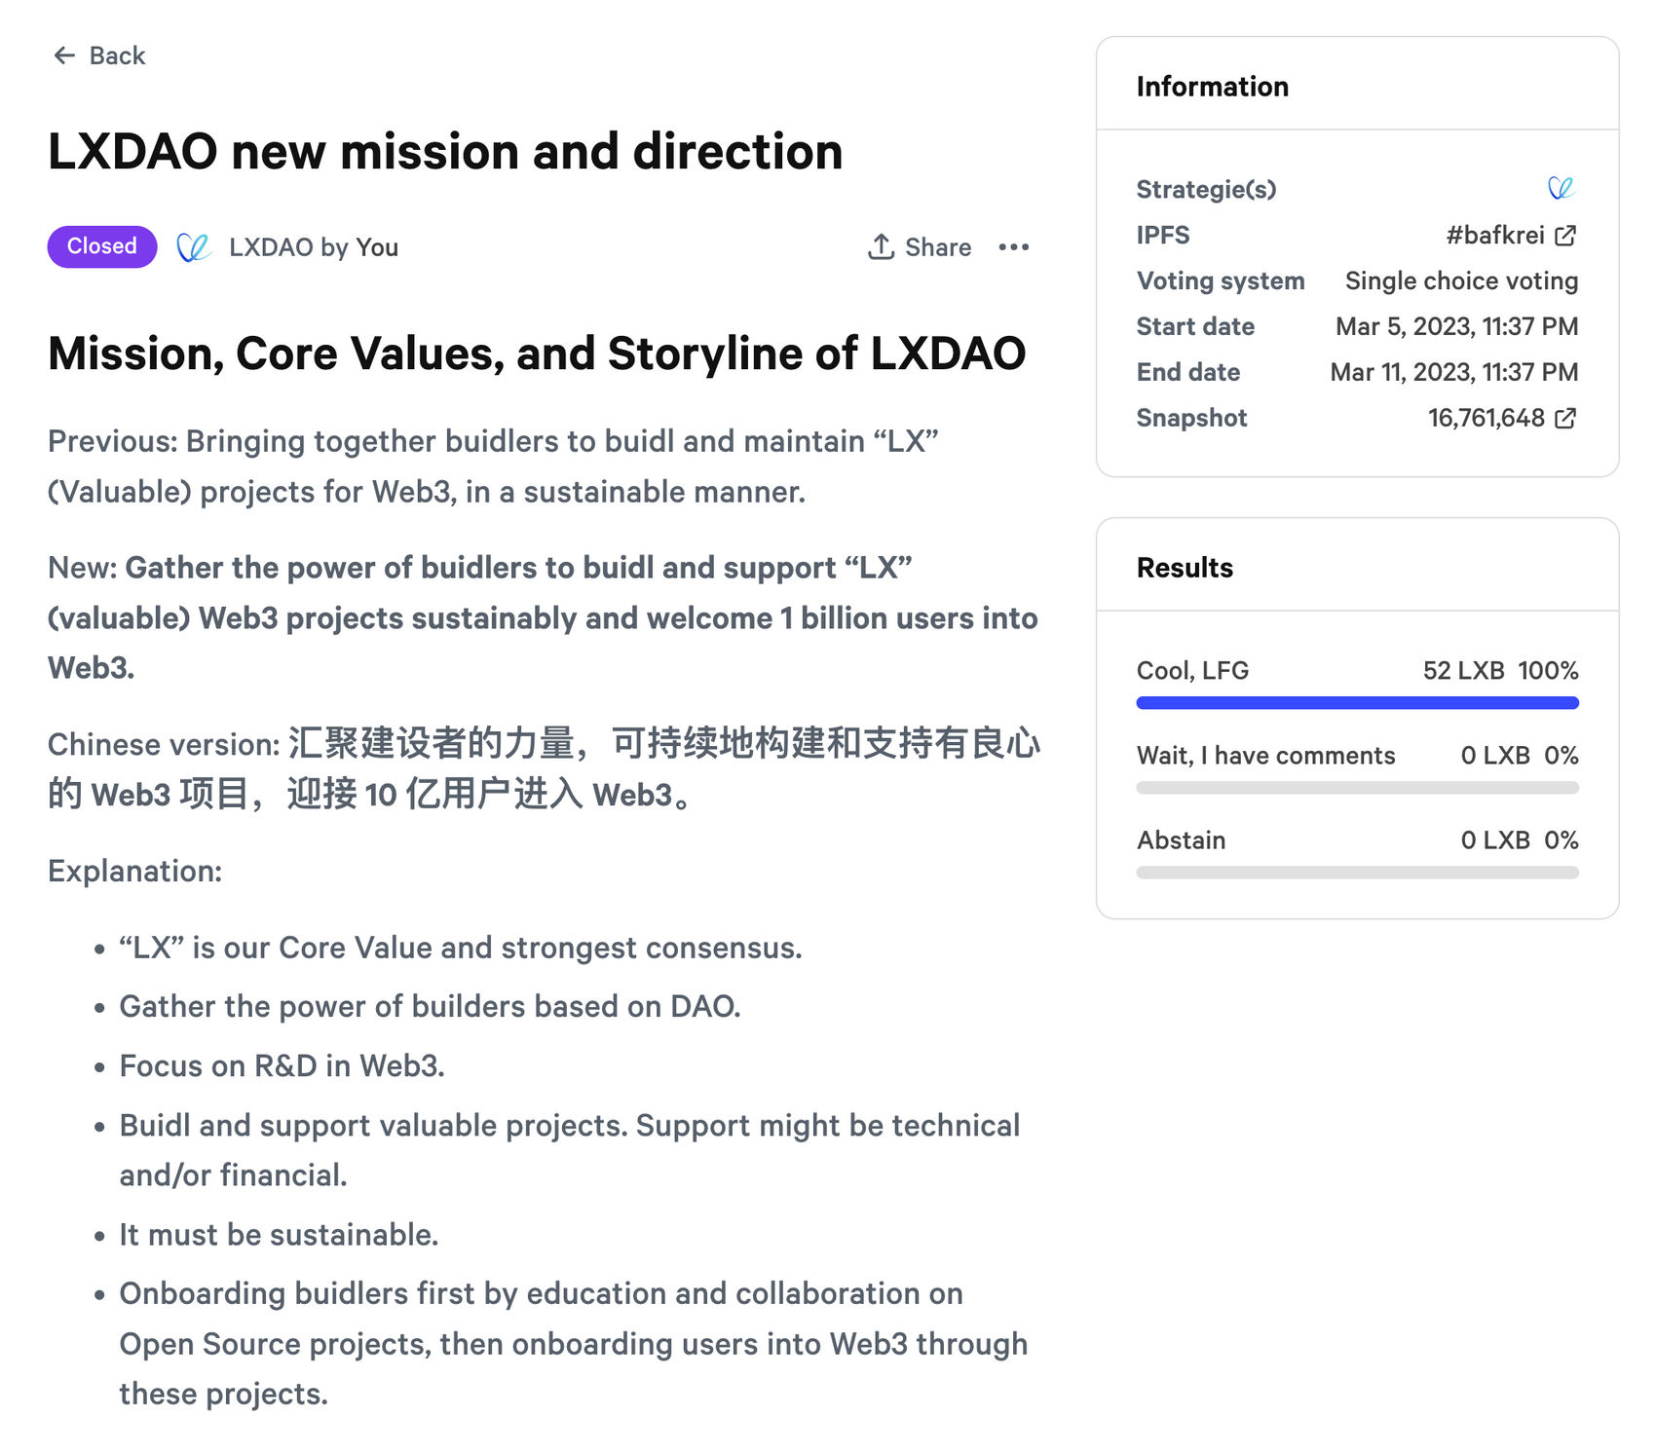Click heading 'Mission, Core Values, and Storyline of LXDAO'

click(537, 354)
